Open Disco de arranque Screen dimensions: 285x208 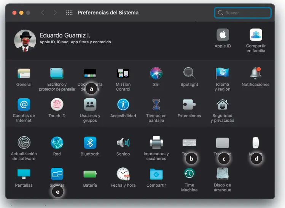pos(222,174)
